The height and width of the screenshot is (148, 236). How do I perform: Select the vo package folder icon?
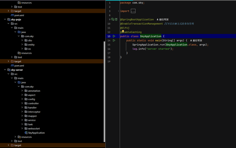26,49
